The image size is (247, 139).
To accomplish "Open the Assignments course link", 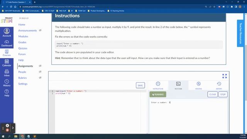I will 25,66.
